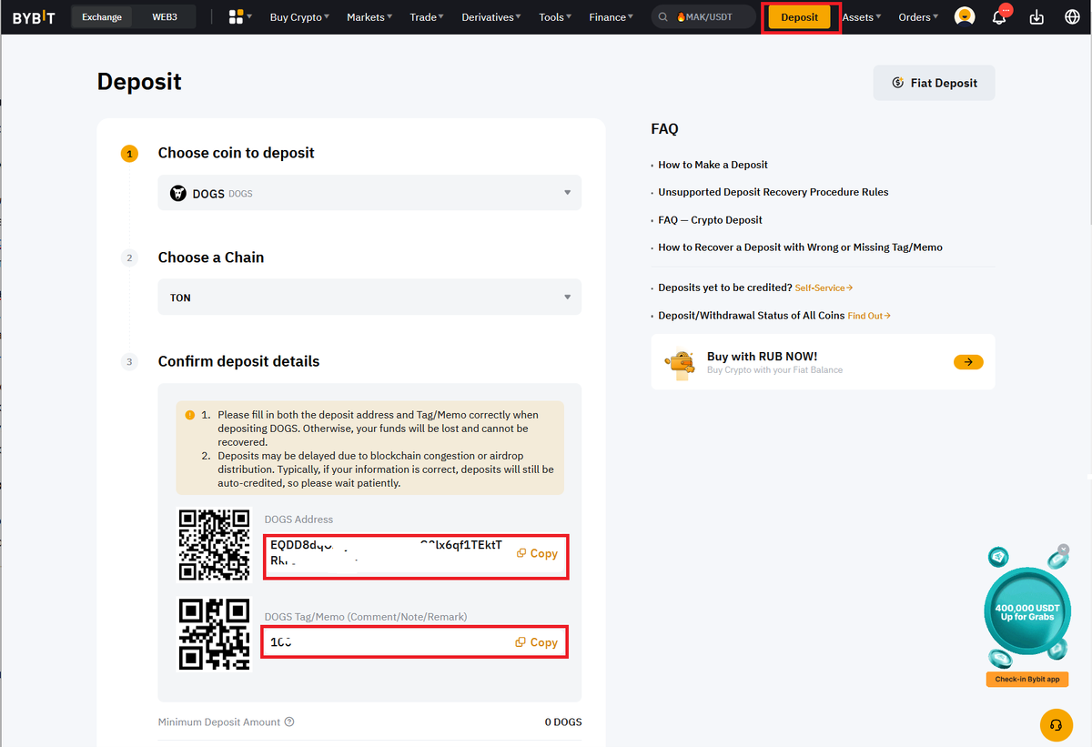Open the Derivatives menu
This screenshot has height=747, width=1092.
491,17
